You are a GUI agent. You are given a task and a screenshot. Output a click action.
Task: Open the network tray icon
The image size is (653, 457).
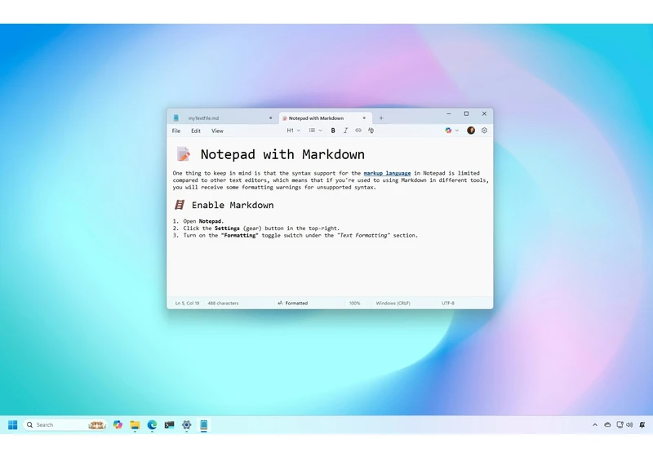tap(620, 424)
